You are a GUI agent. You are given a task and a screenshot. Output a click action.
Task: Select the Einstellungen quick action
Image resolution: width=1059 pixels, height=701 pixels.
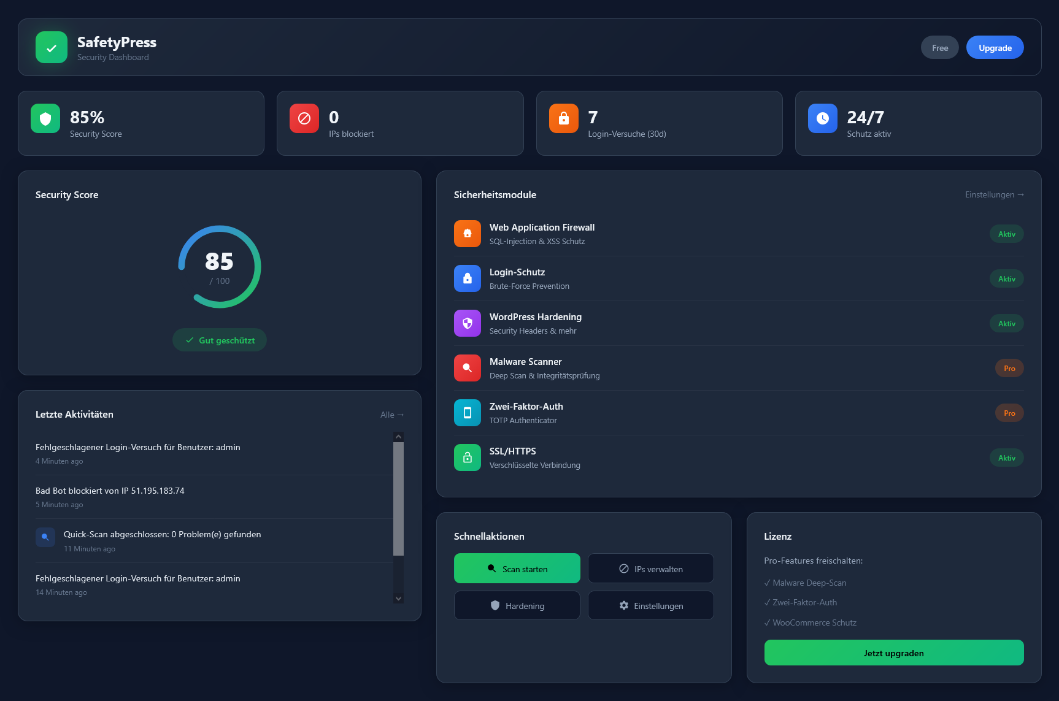point(650,605)
